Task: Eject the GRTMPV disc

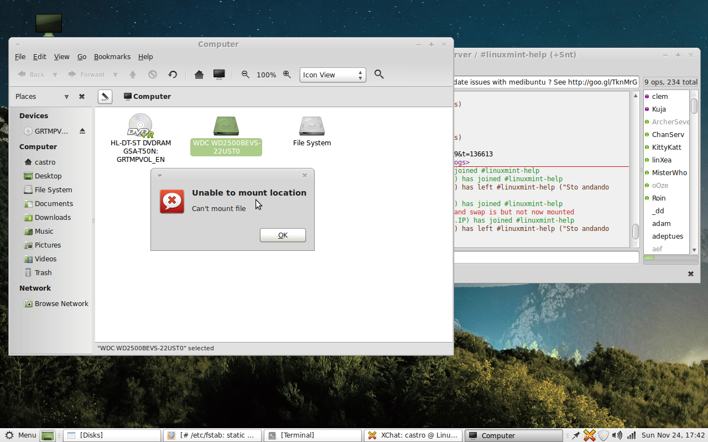Action: tap(82, 131)
